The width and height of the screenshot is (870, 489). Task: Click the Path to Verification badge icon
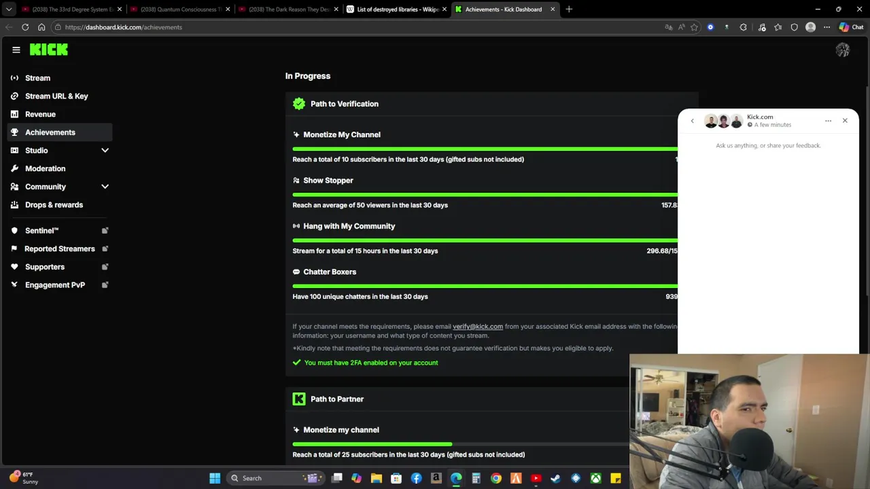[299, 104]
